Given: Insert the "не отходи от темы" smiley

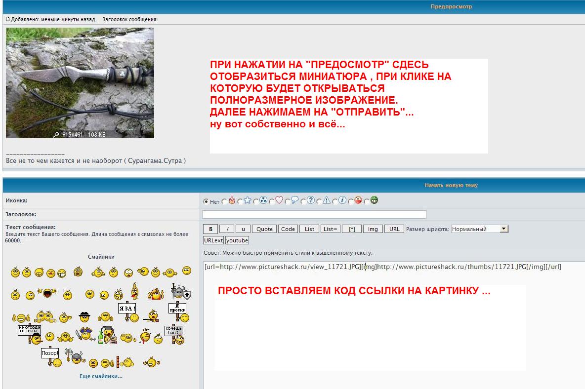Looking at the screenshot, I should [30, 334].
